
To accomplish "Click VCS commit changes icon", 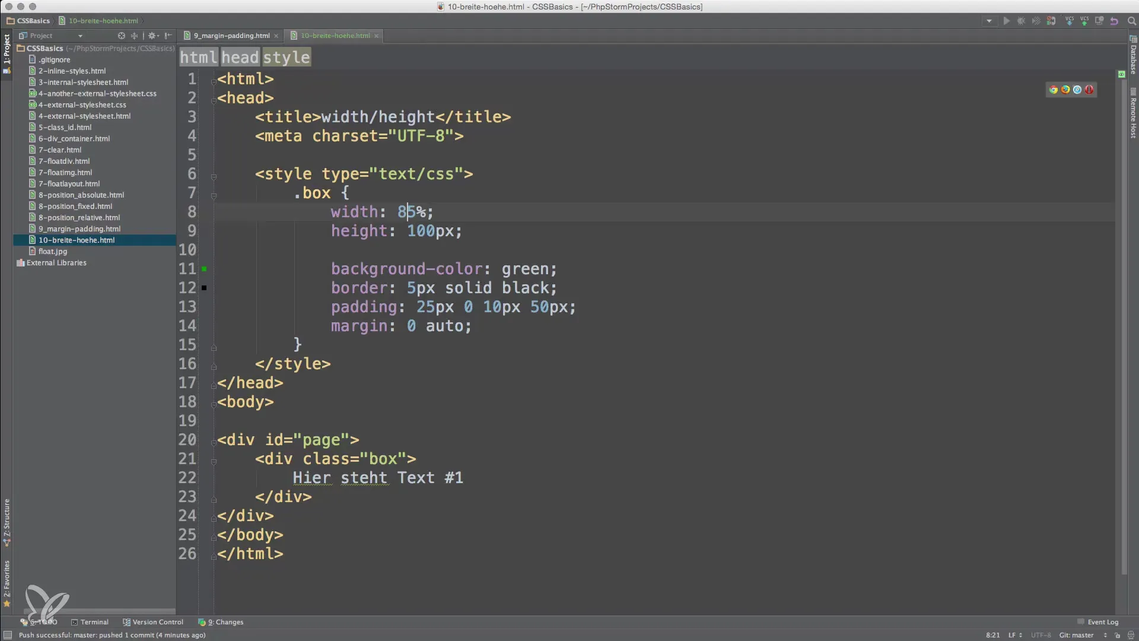I will click(x=1084, y=21).
